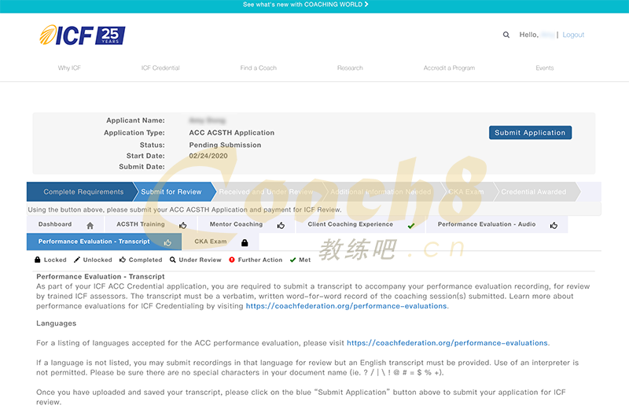This screenshot has height=406, width=629.
Task: Click the Logout link
Action: pyautogui.click(x=573, y=35)
